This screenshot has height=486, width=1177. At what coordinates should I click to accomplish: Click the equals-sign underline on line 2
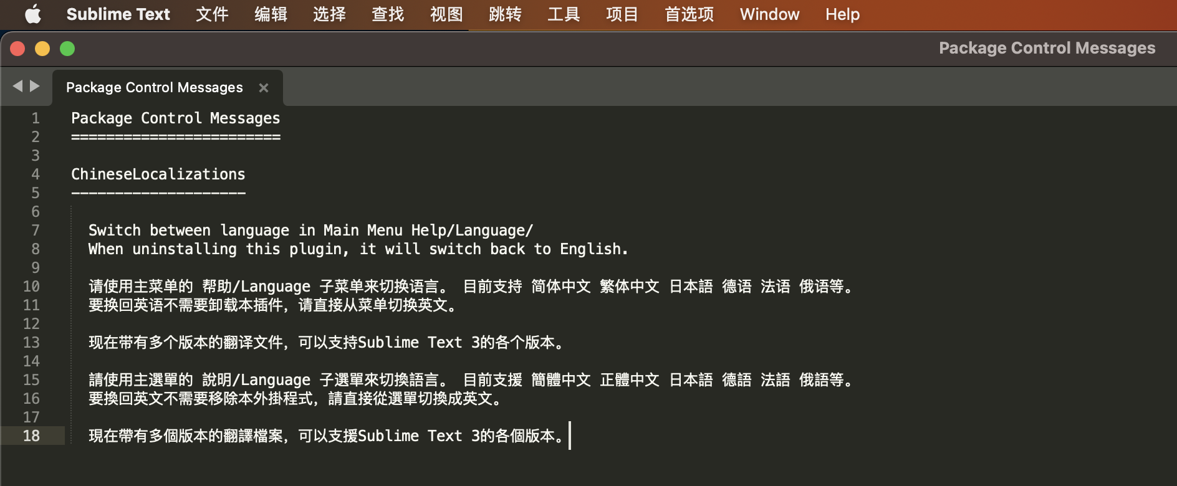pyautogui.click(x=176, y=137)
